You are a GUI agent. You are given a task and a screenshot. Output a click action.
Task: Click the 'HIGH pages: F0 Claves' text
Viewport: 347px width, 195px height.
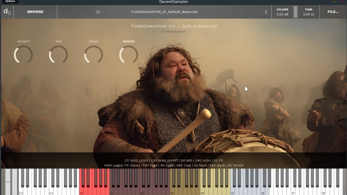[122, 165]
